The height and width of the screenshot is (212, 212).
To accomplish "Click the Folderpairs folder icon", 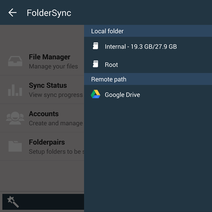I will (15, 146).
